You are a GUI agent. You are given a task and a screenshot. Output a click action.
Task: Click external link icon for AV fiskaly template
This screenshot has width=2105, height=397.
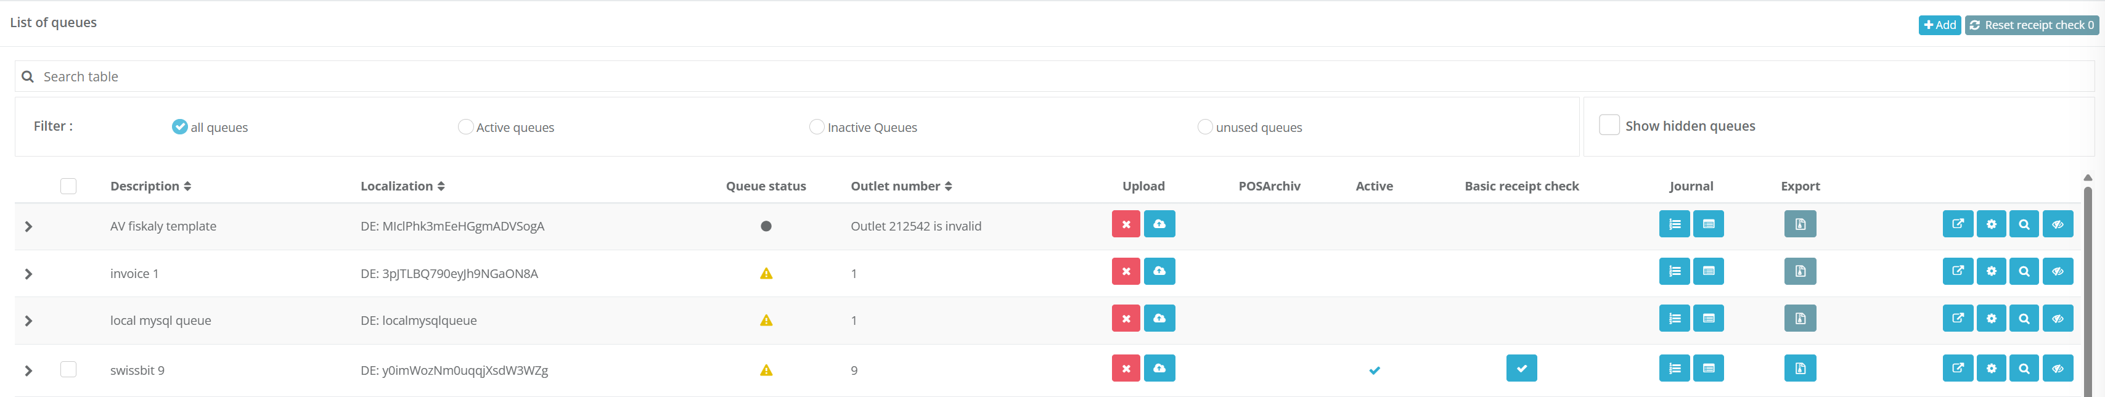[1957, 224]
